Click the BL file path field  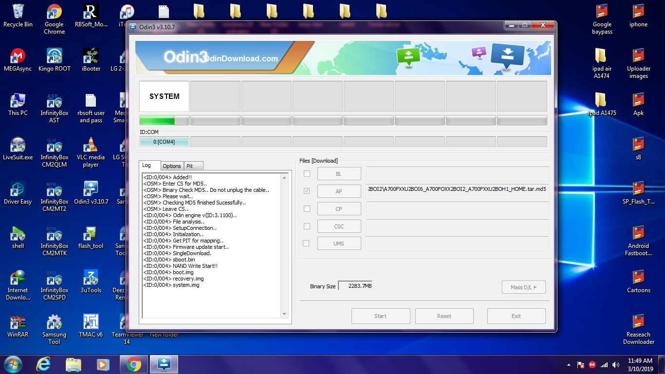pos(458,174)
